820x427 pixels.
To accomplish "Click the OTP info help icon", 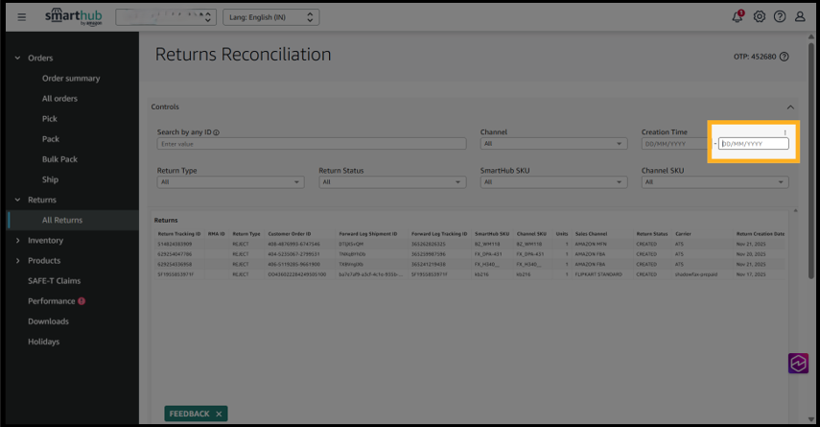I will [785, 57].
